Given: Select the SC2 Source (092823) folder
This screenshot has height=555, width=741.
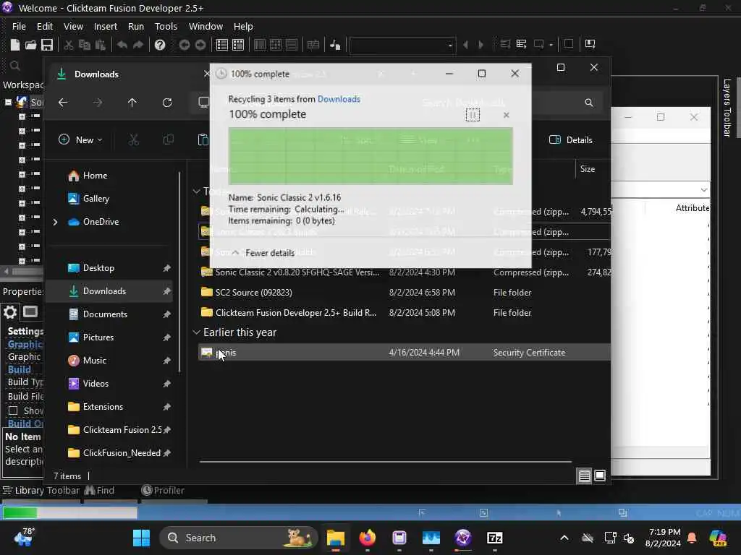Looking at the screenshot, I should click(x=404, y=293).
